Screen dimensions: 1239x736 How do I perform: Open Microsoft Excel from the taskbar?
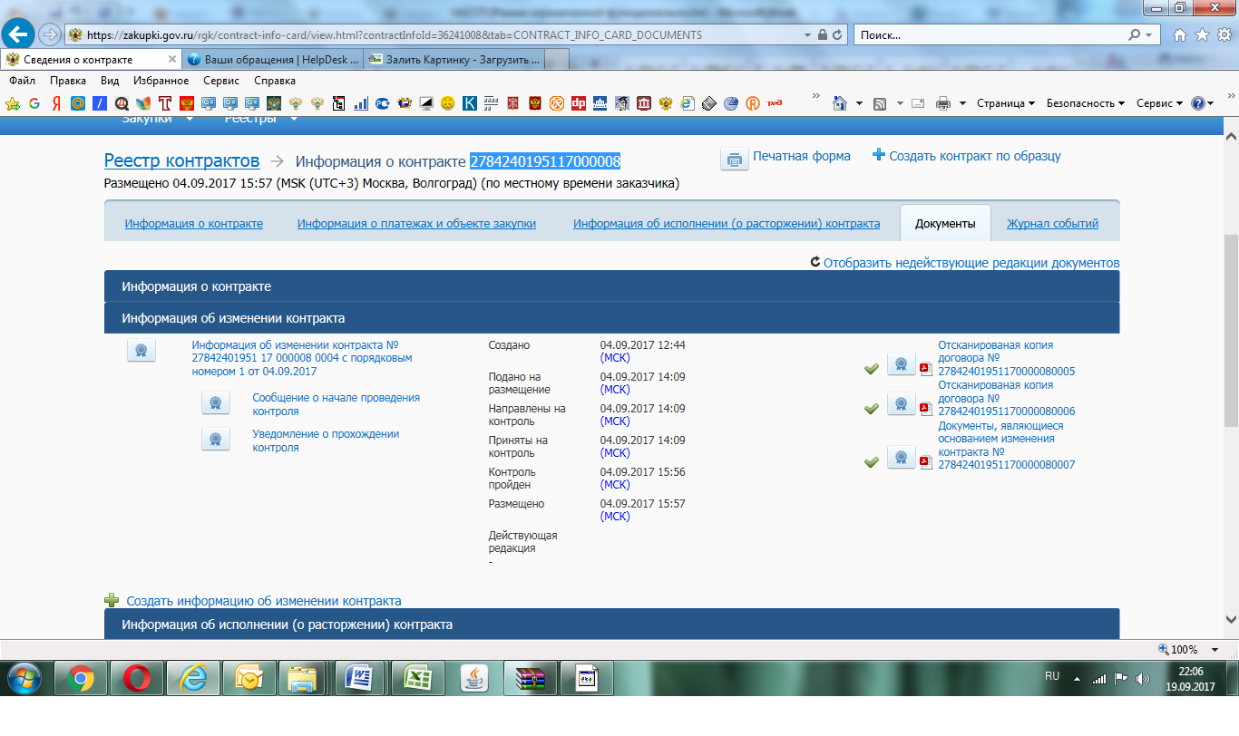416,678
